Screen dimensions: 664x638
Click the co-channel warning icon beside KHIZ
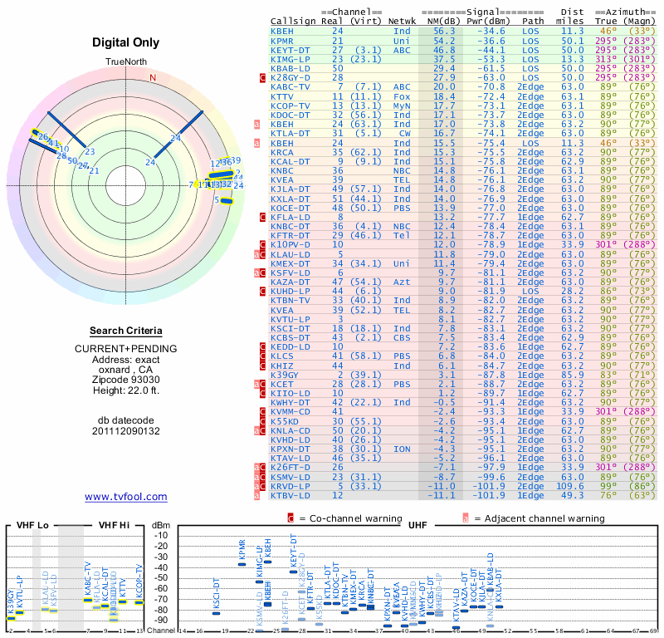coord(262,366)
